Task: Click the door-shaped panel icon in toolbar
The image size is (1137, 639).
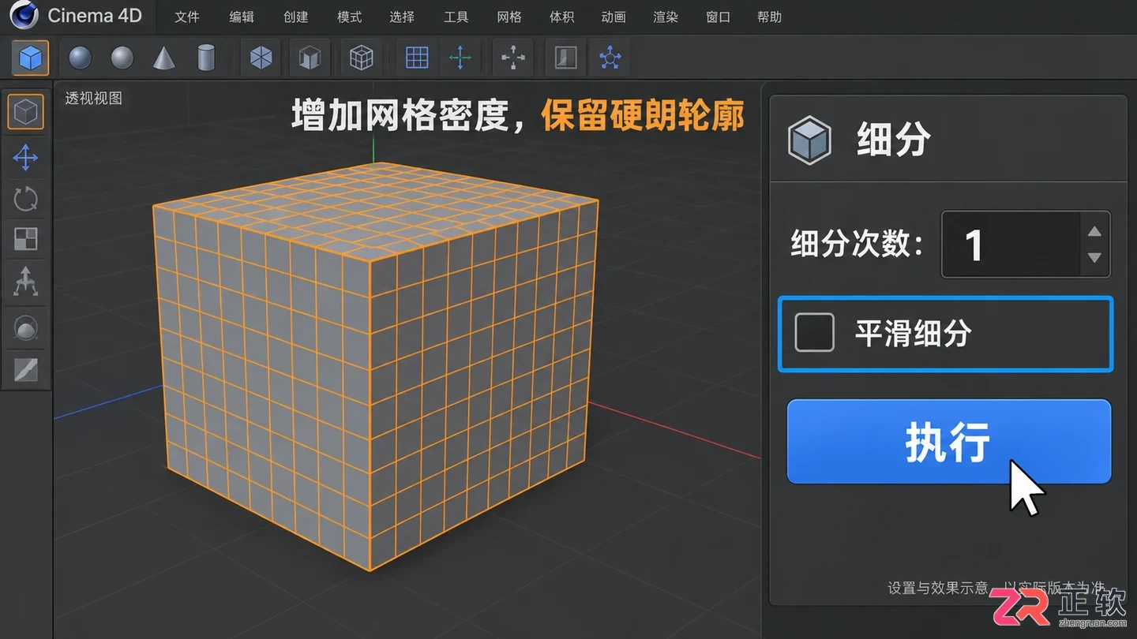Action: coord(565,58)
